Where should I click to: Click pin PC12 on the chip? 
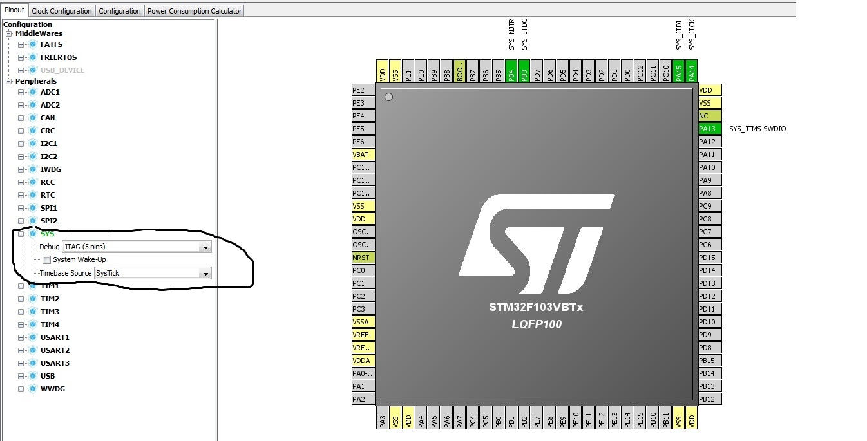(x=640, y=71)
